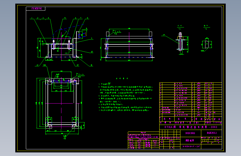
Task: Pick callout number 9 beside front view
Action: tap(92, 38)
